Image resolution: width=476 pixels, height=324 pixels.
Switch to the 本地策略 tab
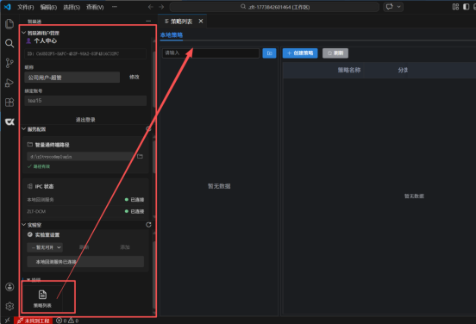click(172, 34)
